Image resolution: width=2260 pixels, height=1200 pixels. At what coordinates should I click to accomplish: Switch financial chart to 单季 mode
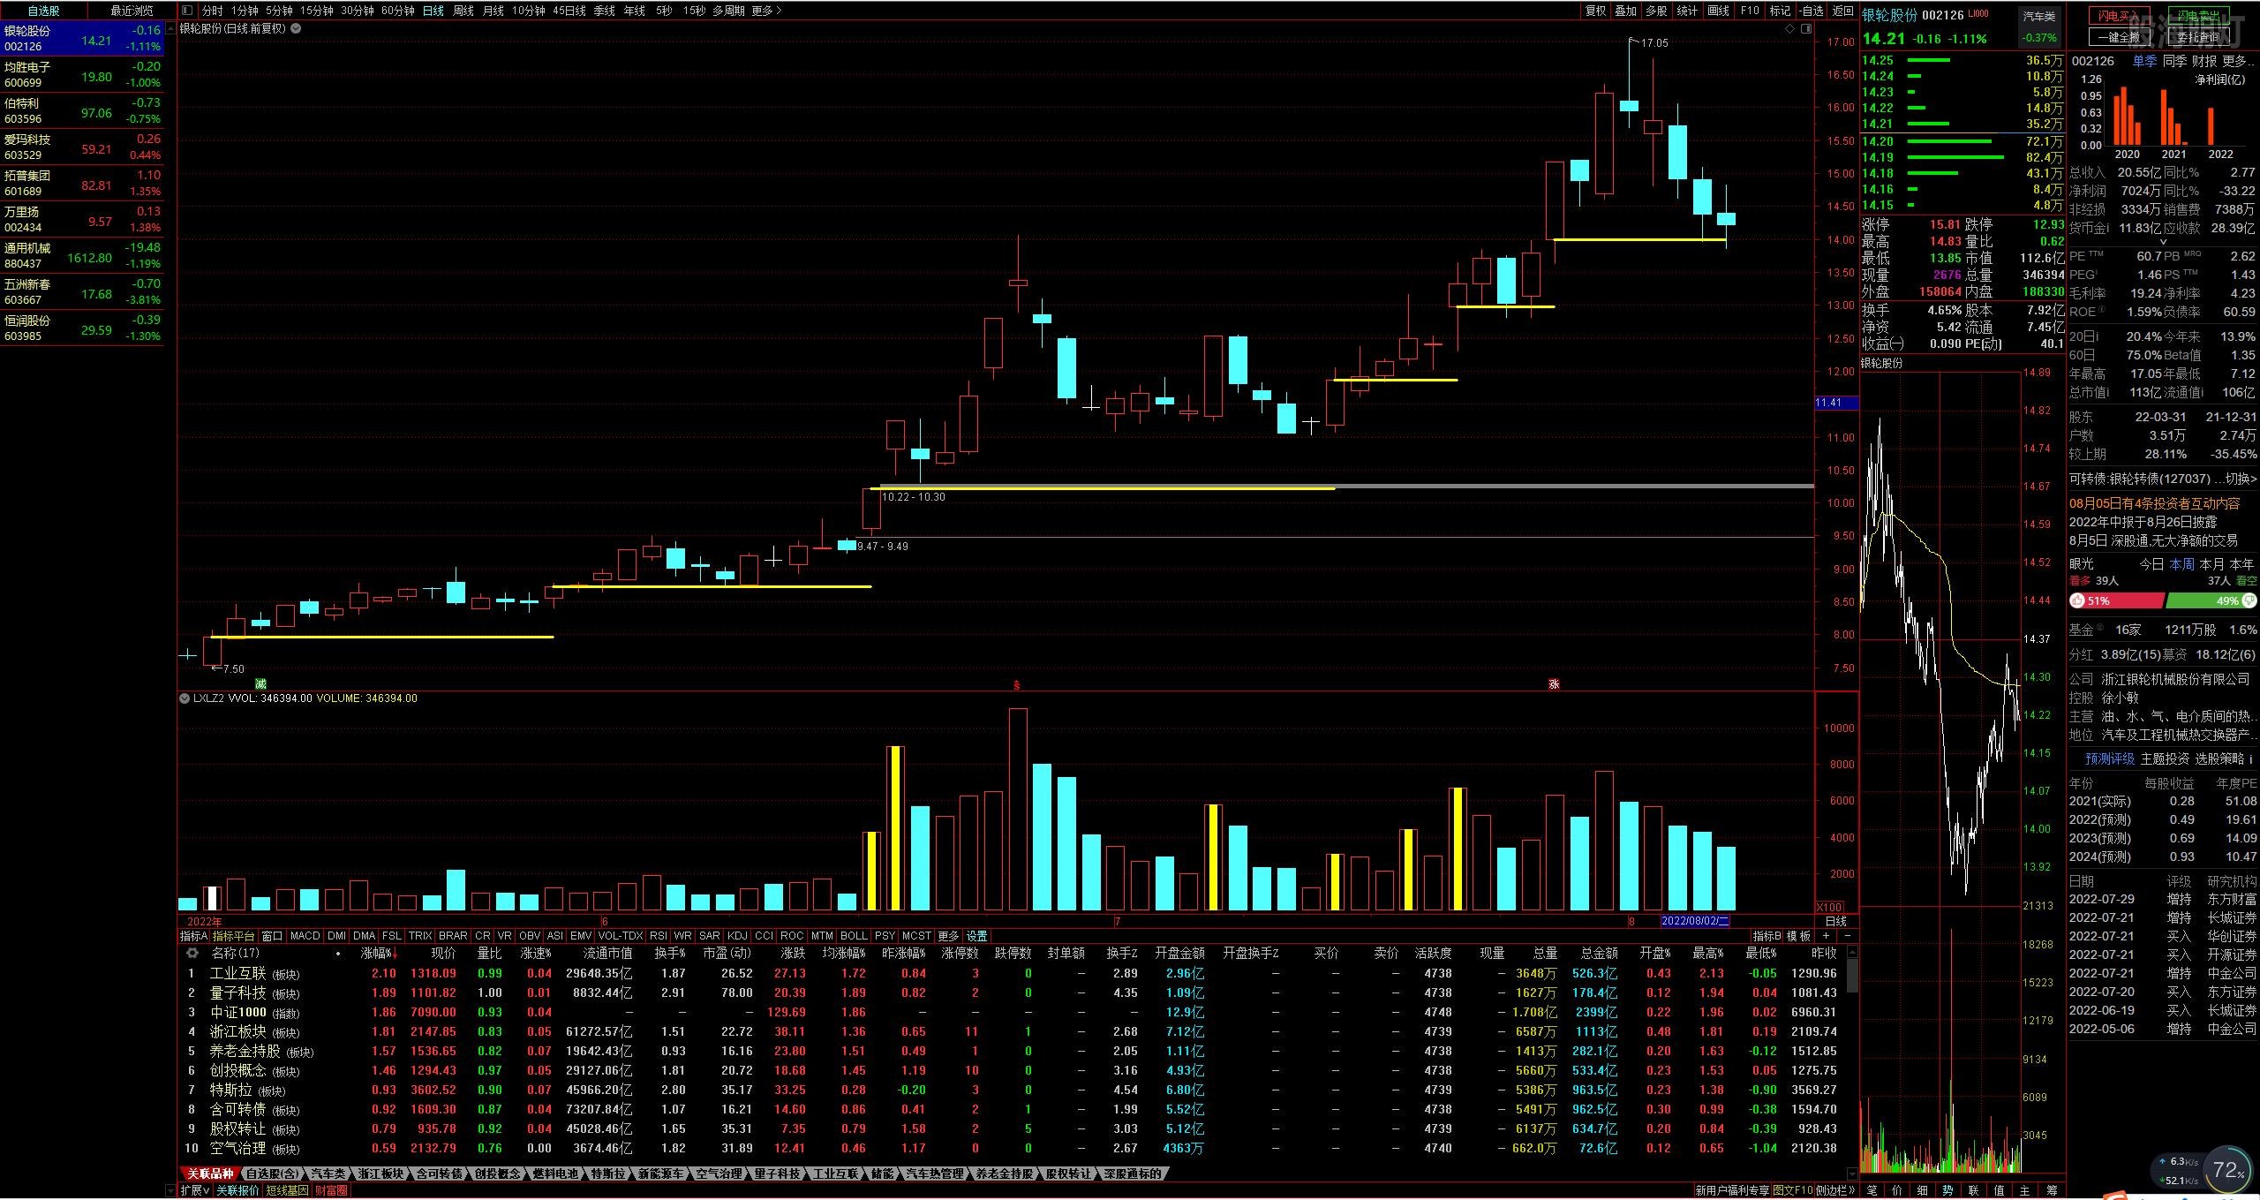tap(2144, 61)
